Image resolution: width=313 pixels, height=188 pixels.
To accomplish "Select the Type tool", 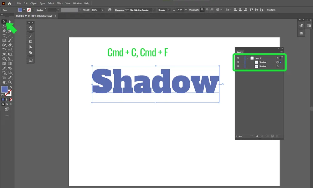I will point(4,35).
